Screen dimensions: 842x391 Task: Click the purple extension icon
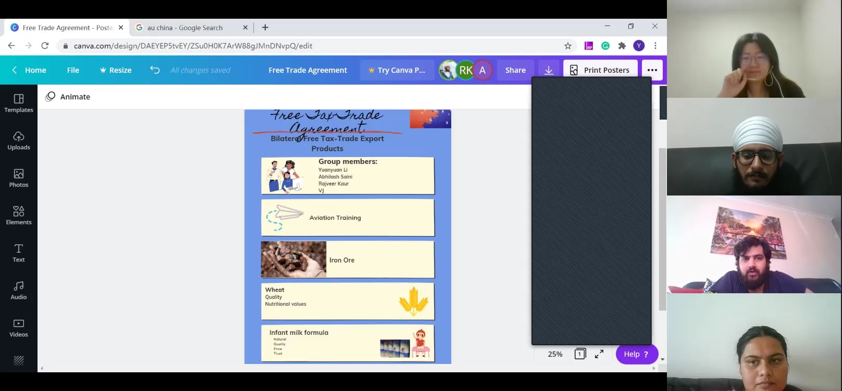point(589,46)
